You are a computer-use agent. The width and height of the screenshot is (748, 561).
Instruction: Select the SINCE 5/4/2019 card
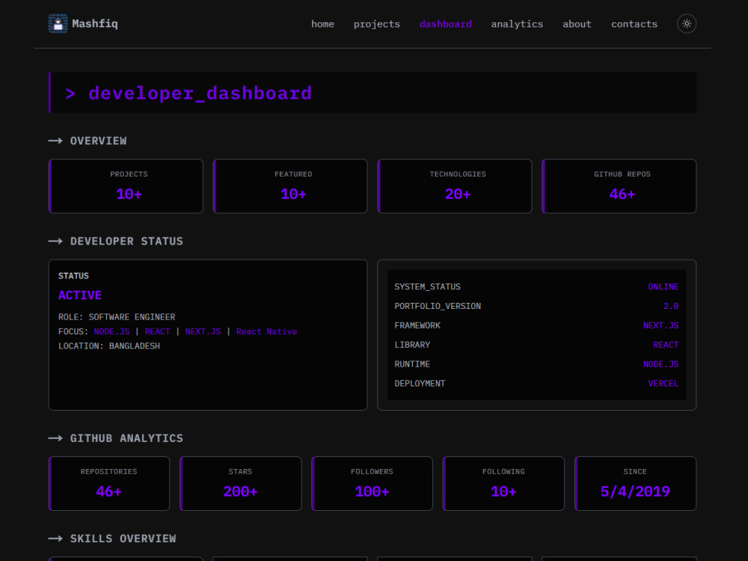pyautogui.click(x=635, y=484)
